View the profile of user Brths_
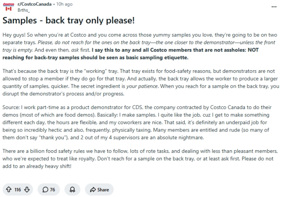Viewport: 282px width, 197px height. pos(23,10)
